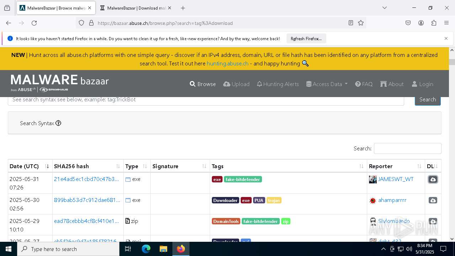Click the Windows taskbar search box
455x256 pixels.
point(68,249)
